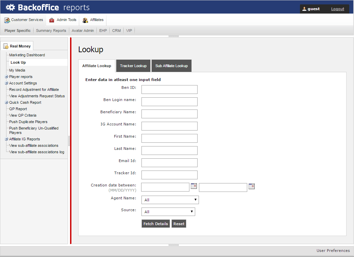Switch to the Tracker Lookup tab
The height and width of the screenshot is (257, 354).
point(133,66)
